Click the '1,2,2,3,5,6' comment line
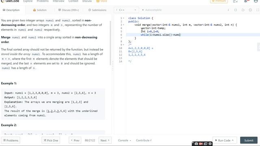Viewport: 260px width, 146px height. tap(137, 55)
